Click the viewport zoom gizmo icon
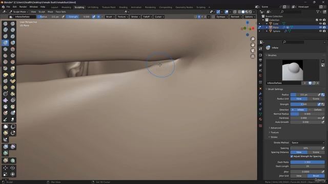328x184 pixels. click(x=253, y=39)
